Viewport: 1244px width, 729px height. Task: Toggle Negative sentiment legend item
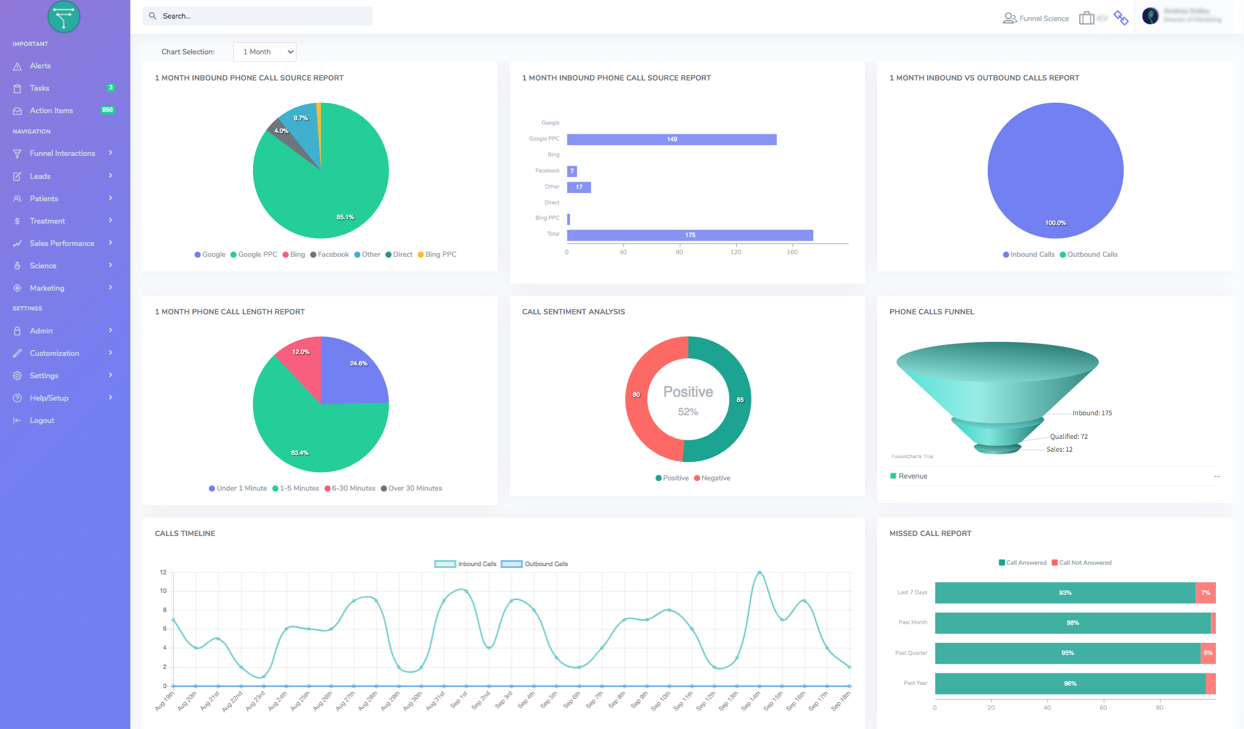(712, 478)
